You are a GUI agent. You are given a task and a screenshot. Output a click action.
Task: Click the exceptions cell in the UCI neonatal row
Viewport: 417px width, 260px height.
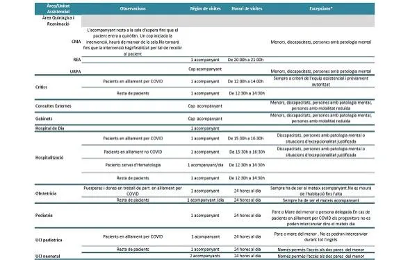[x=321, y=256]
